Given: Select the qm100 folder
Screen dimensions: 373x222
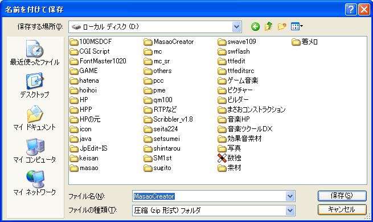Looking at the screenshot, I should pyautogui.click(x=158, y=100).
